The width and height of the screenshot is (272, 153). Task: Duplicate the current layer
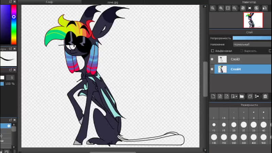(250, 96)
